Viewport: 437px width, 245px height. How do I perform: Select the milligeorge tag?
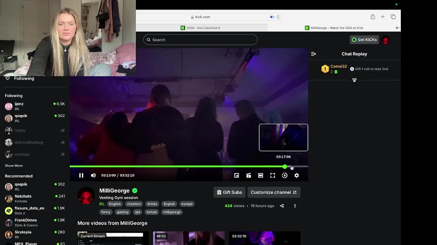(172, 212)
